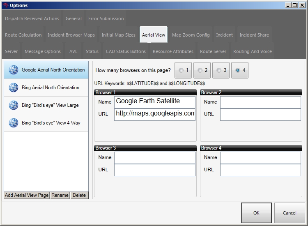This screenshot has width=308, height=226.
Task: Switch to the CAD Status Buttons tab
Action: (126, 51)
